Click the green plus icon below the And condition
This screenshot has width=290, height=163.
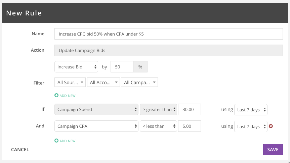coord(56,141)
